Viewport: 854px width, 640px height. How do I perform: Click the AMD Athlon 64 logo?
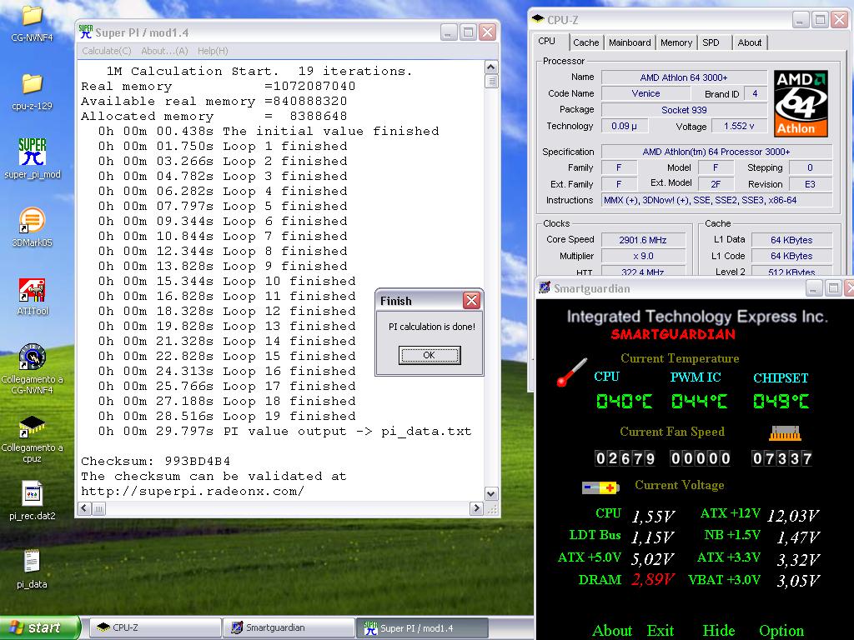801,103
